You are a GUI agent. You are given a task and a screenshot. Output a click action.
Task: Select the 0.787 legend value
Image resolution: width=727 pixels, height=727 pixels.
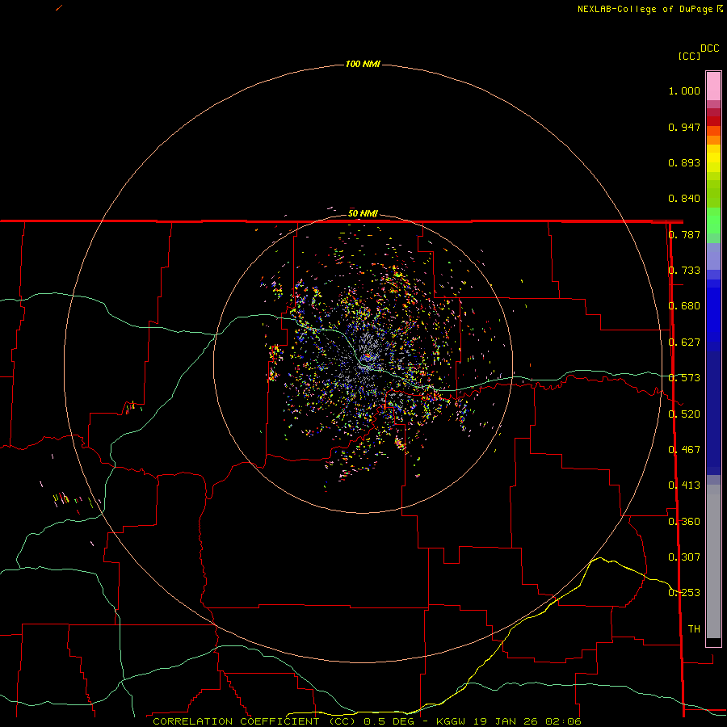[x=684, y=234]
